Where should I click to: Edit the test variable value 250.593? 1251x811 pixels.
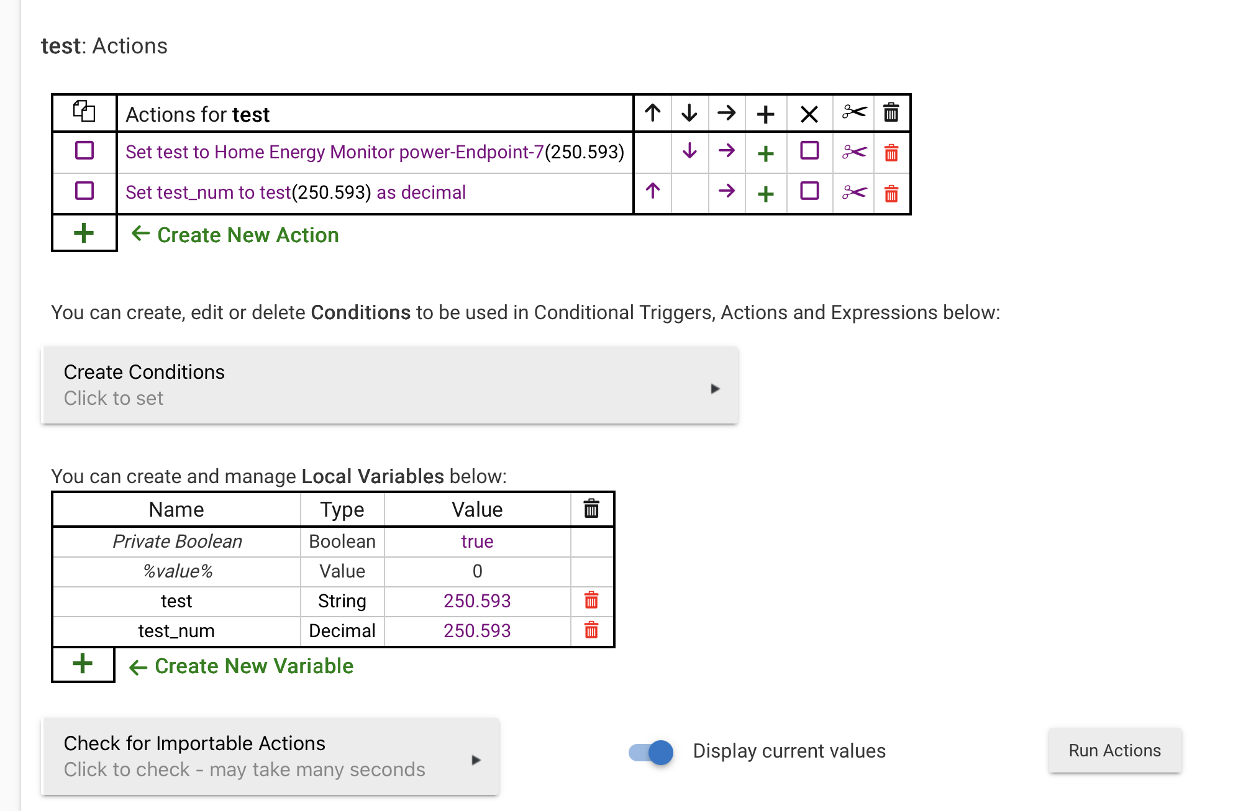[x=476, y=600]
